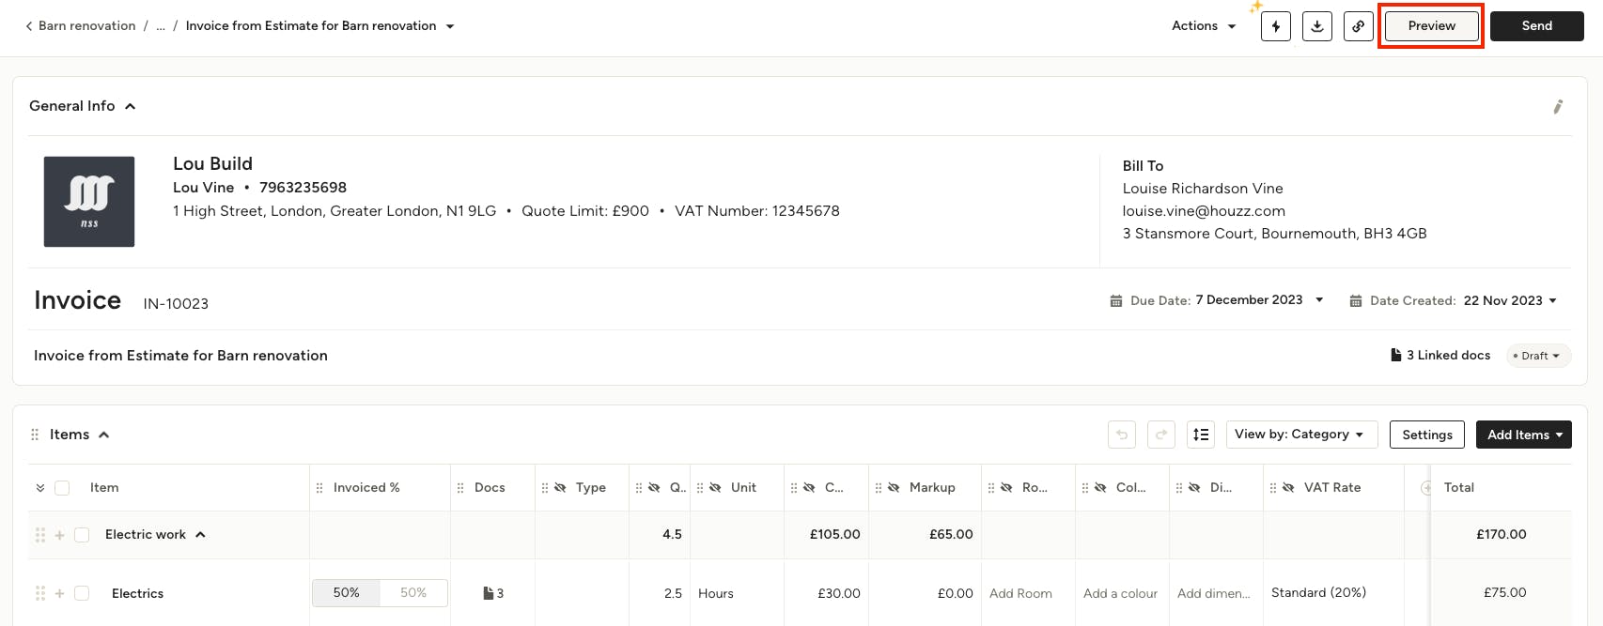This screenshot has height=626, width=1603.
Task: Open the Draft status dropdown
Action: (1538, 356)
